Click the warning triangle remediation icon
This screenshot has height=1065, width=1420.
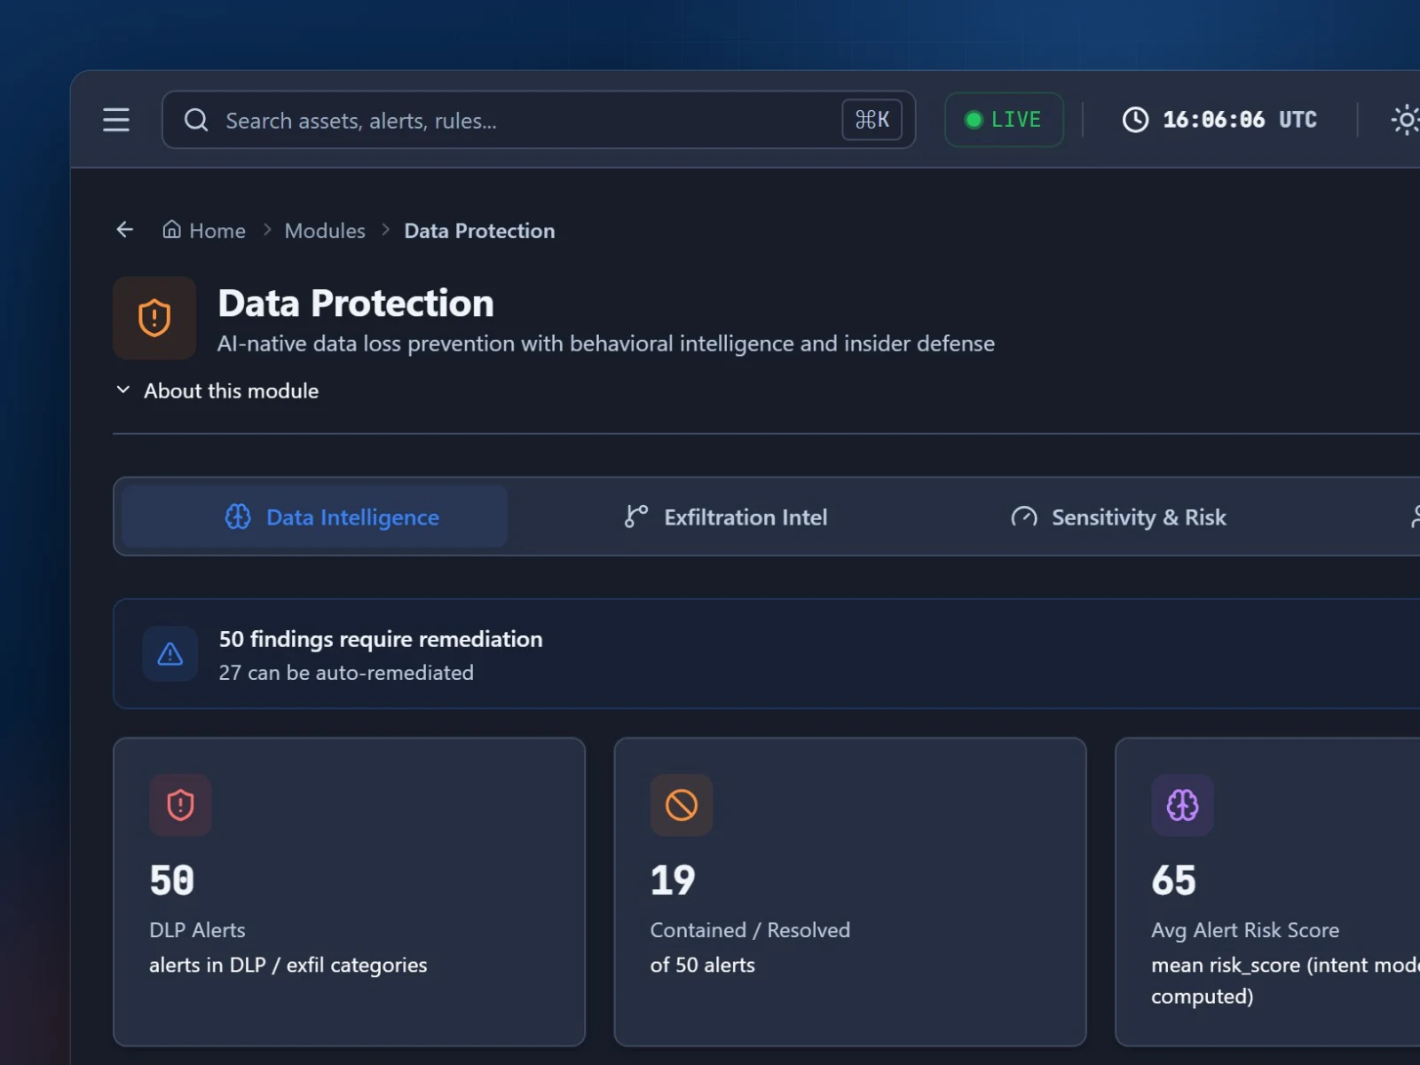[170, 654]
